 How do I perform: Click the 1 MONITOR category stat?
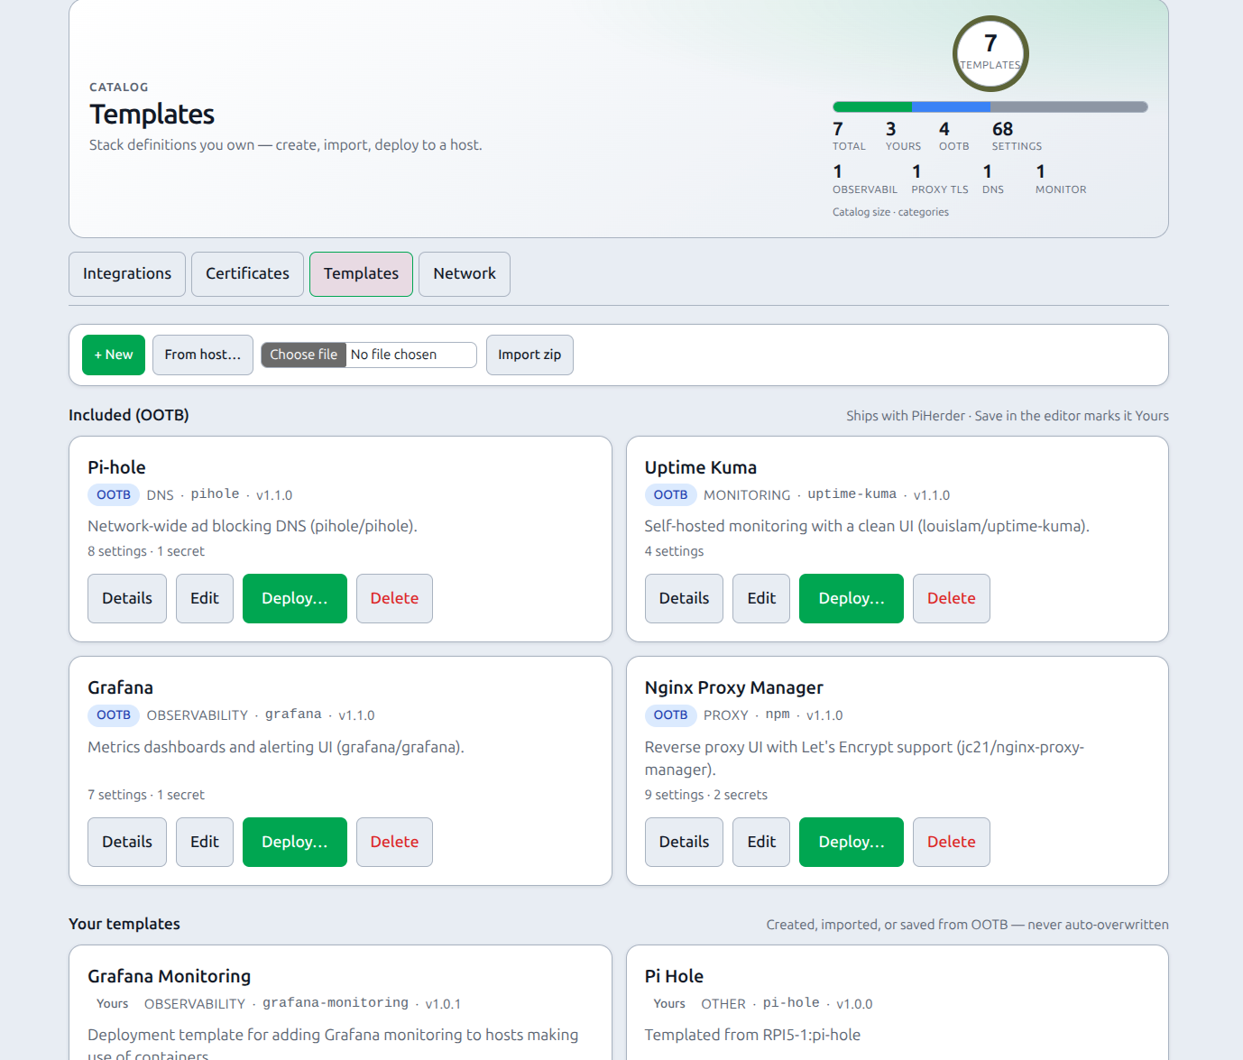point(1061,179)
